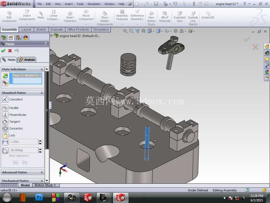Expand Mechanical Mates section

tap(42, 181)
